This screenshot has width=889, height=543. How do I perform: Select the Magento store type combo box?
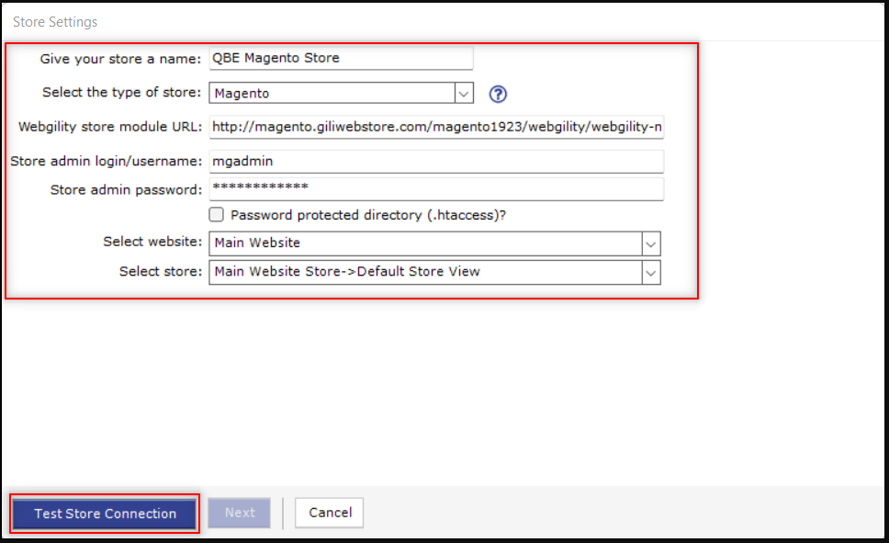pos(332,93)
